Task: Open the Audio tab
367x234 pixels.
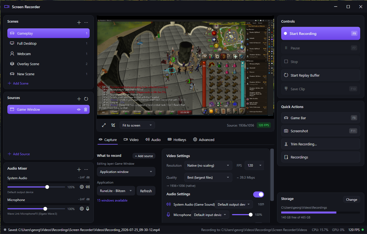Action: click(153, 140)
